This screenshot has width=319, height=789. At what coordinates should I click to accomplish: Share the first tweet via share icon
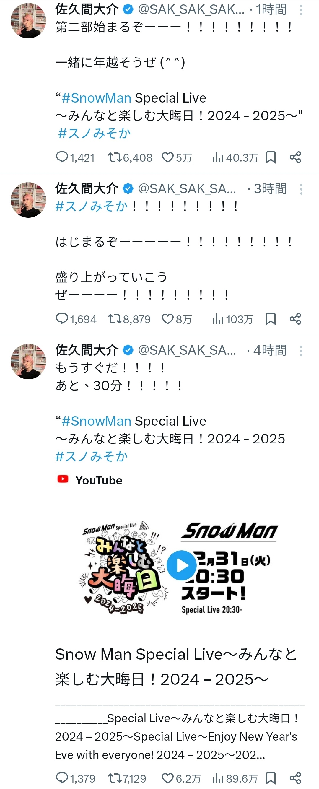[x=295, y=157]
